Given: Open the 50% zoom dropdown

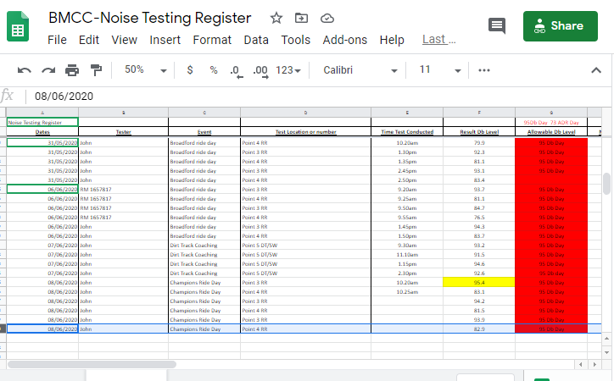Looking at the screenshot, I should [145, 70].
